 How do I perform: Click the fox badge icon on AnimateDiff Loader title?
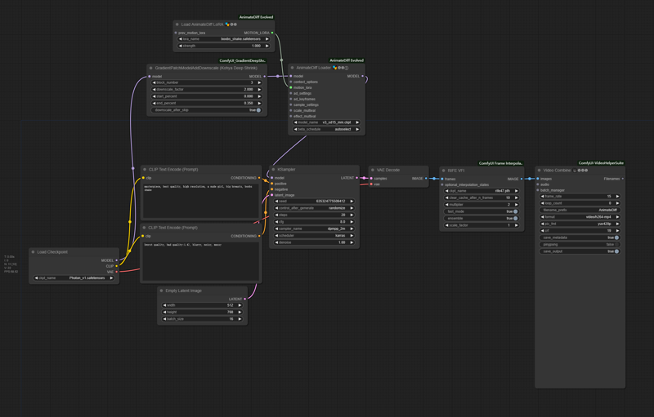[x=336, y=68]
